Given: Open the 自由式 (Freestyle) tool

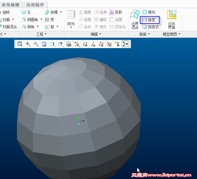Looking at the screenshot, I should 151,27.
